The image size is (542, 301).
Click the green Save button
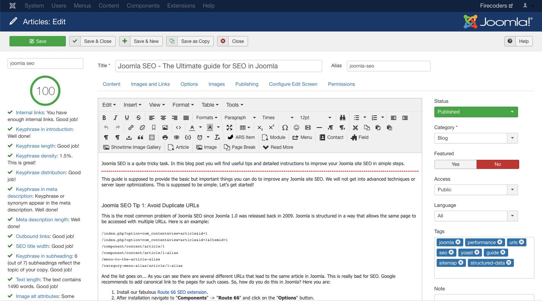38,41
